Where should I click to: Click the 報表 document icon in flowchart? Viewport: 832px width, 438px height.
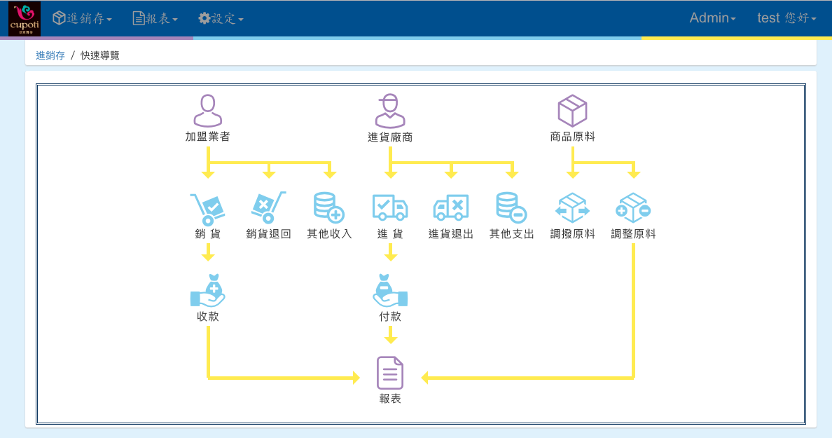click(390, 373)
